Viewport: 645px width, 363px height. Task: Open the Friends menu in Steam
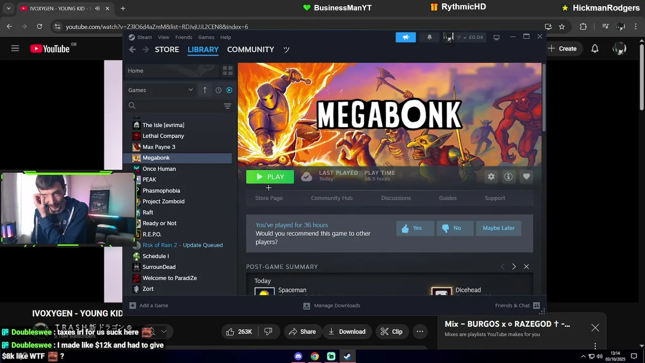coord(183,37)
